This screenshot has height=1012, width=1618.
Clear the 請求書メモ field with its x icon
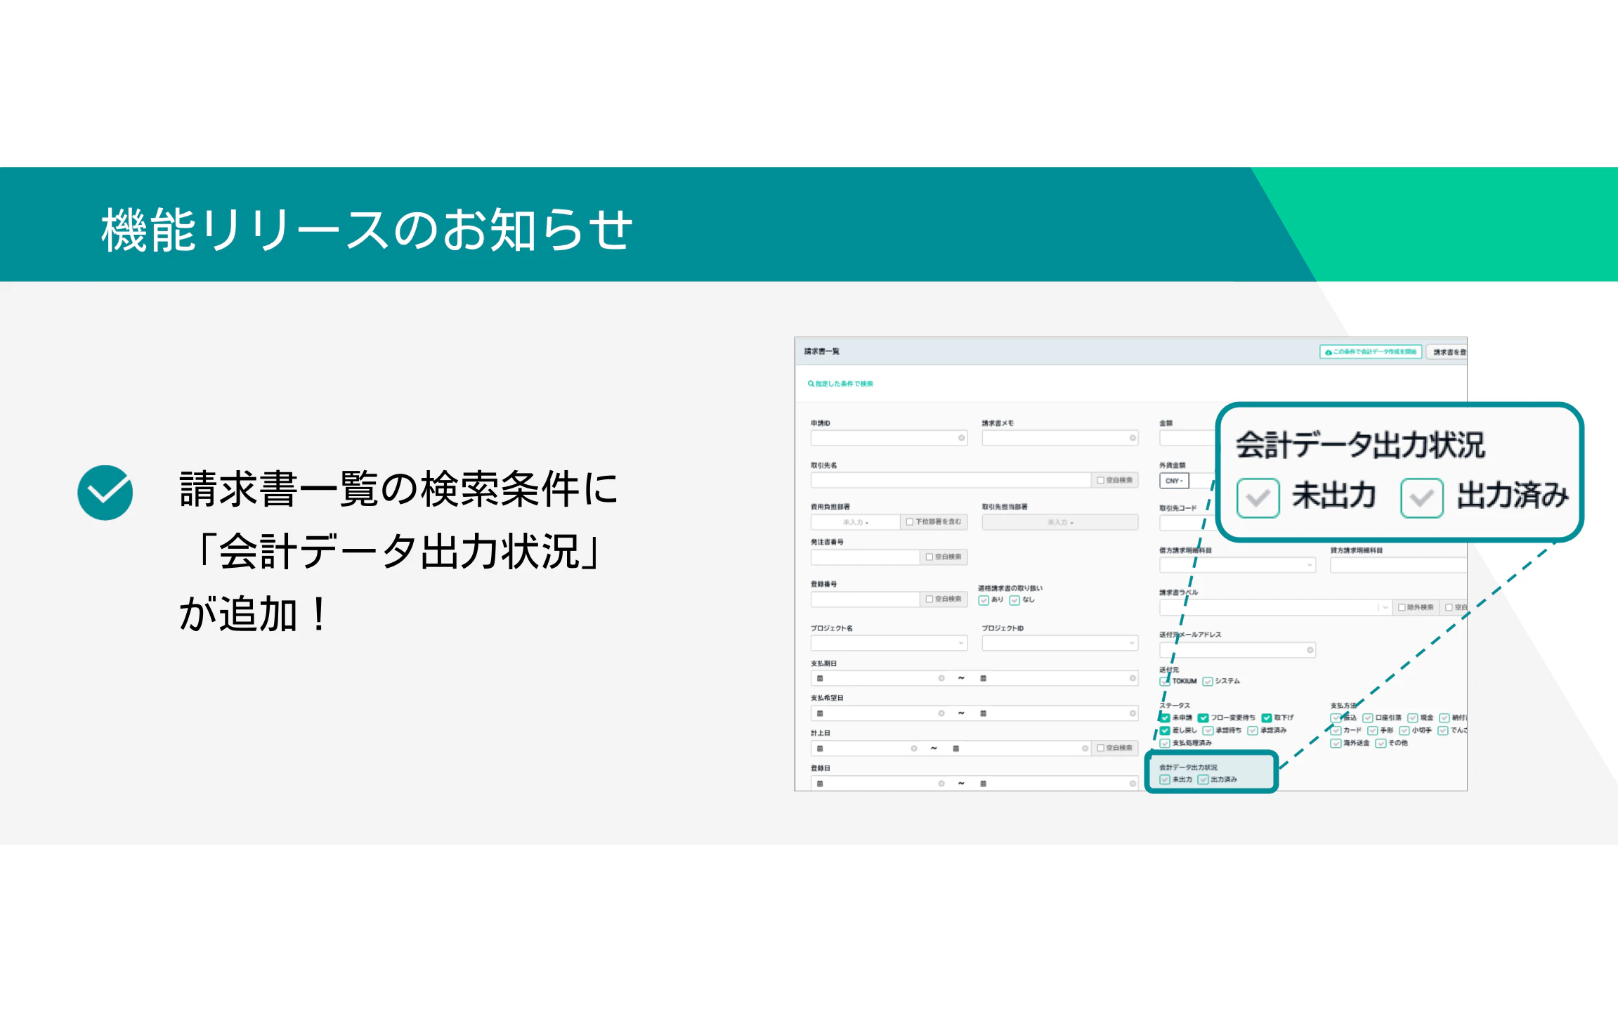tap(1133, 439)
